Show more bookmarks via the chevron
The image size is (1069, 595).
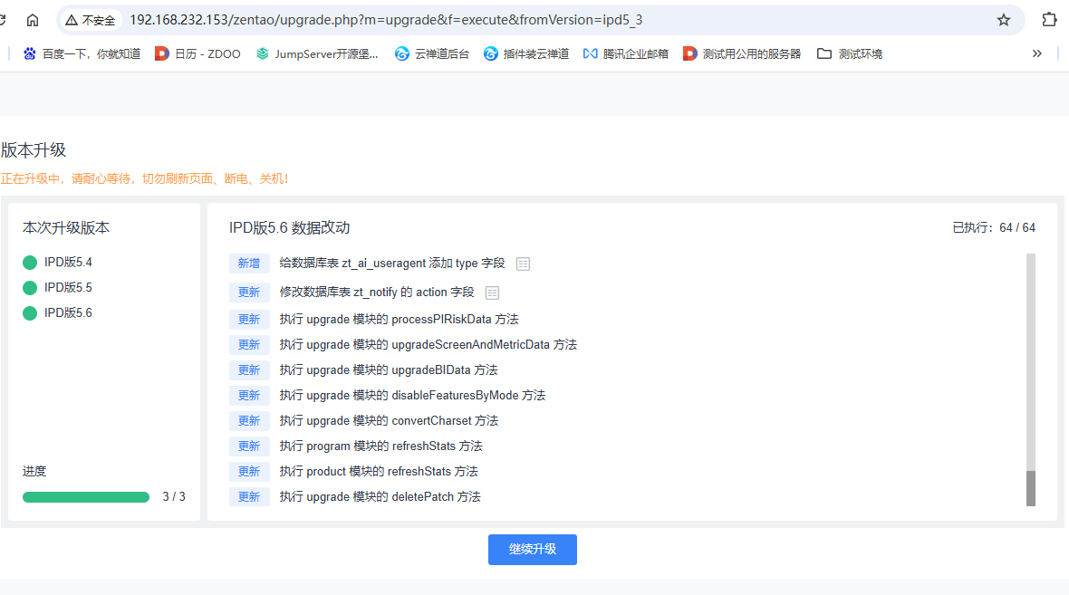(x=1037, y=53)
